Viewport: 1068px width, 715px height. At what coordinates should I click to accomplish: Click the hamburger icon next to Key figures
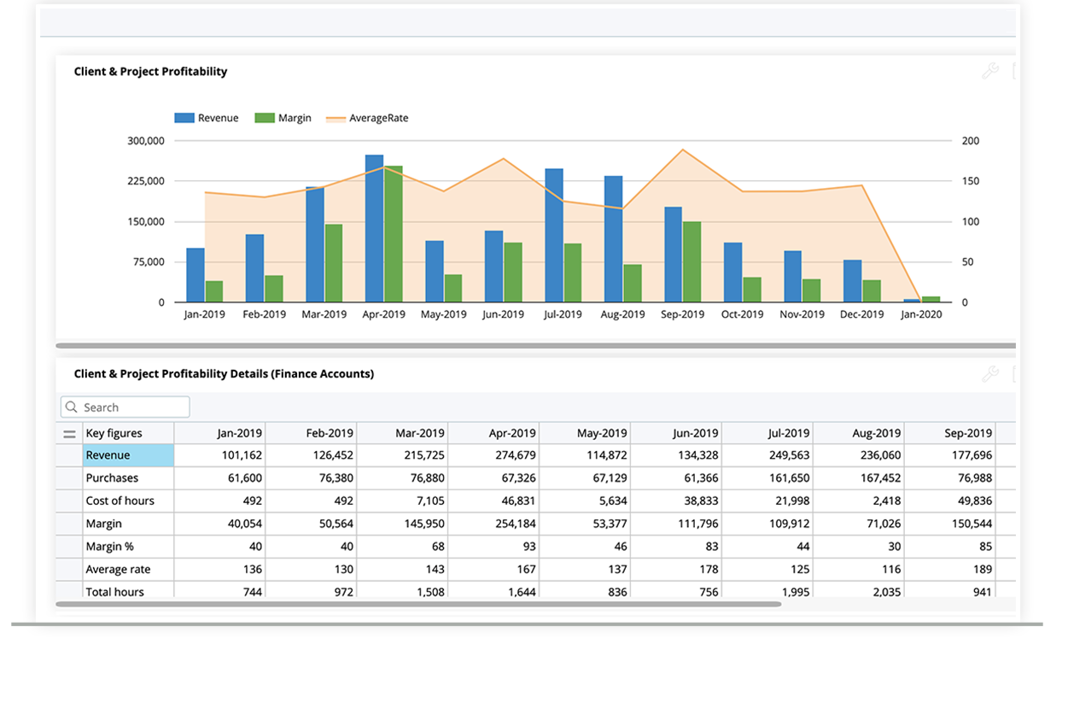pyautogui.click(x=69, y=433)
